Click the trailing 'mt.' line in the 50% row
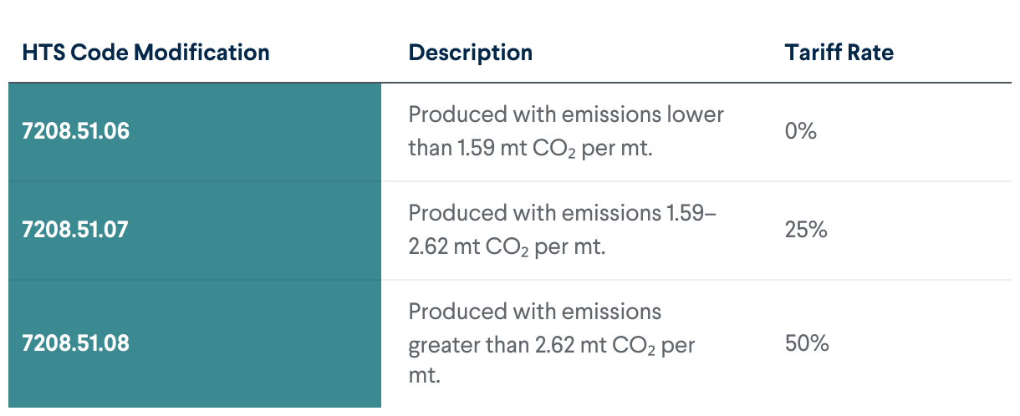The width and height of the screenshot is (1020, 416). click(424, 375)
